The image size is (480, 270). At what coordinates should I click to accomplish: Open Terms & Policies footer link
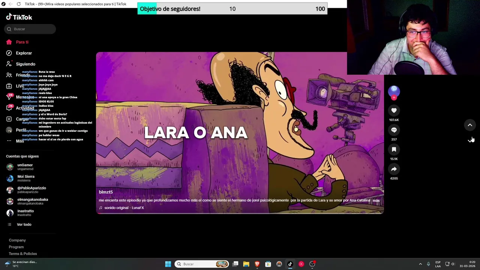pyautogui.click(x=23, y=253)
